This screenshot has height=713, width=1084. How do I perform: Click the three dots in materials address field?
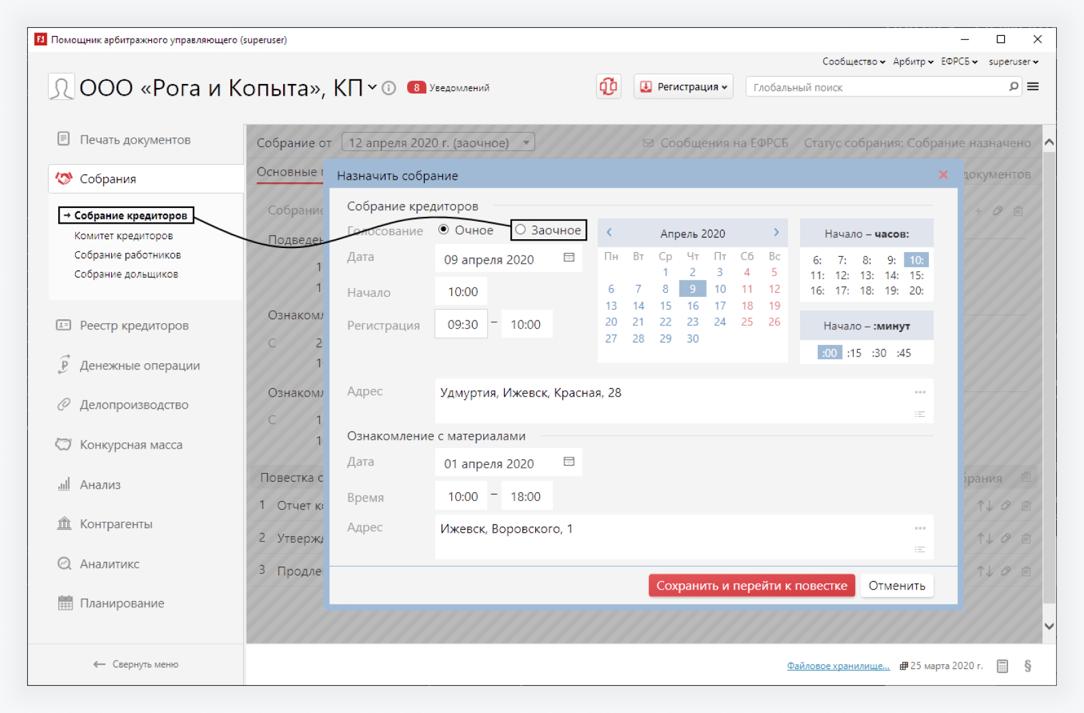920,528
